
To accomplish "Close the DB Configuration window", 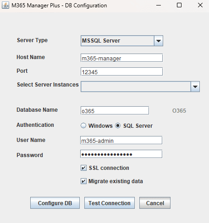I will coord(200,5).
